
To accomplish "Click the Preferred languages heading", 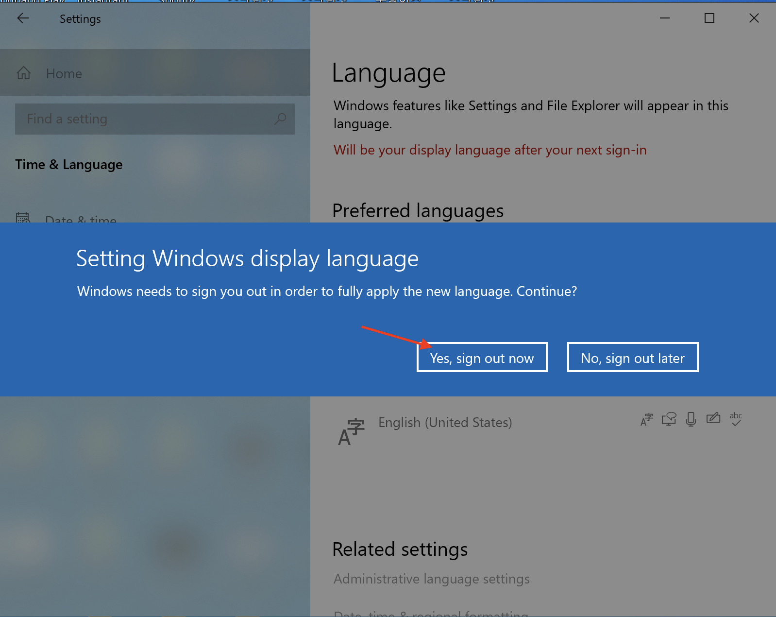I will click(418, 211).
